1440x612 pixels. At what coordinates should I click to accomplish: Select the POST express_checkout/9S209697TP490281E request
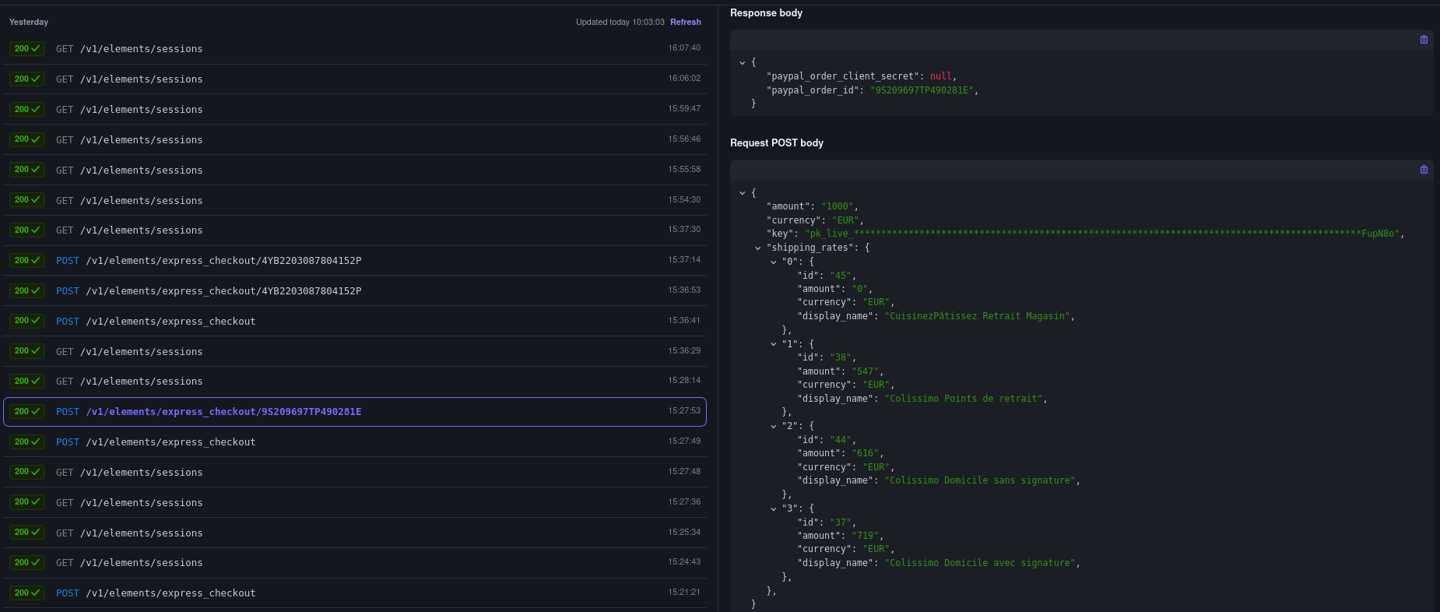point(223,411)
